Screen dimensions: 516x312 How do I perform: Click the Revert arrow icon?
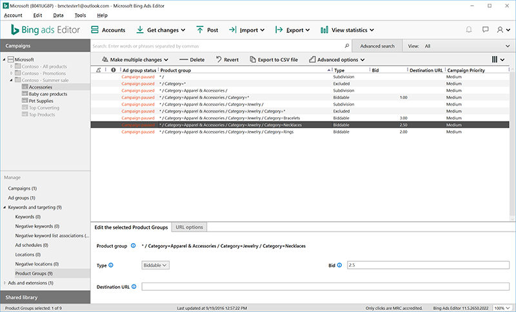pyautogui.click(x=219, y=59)
